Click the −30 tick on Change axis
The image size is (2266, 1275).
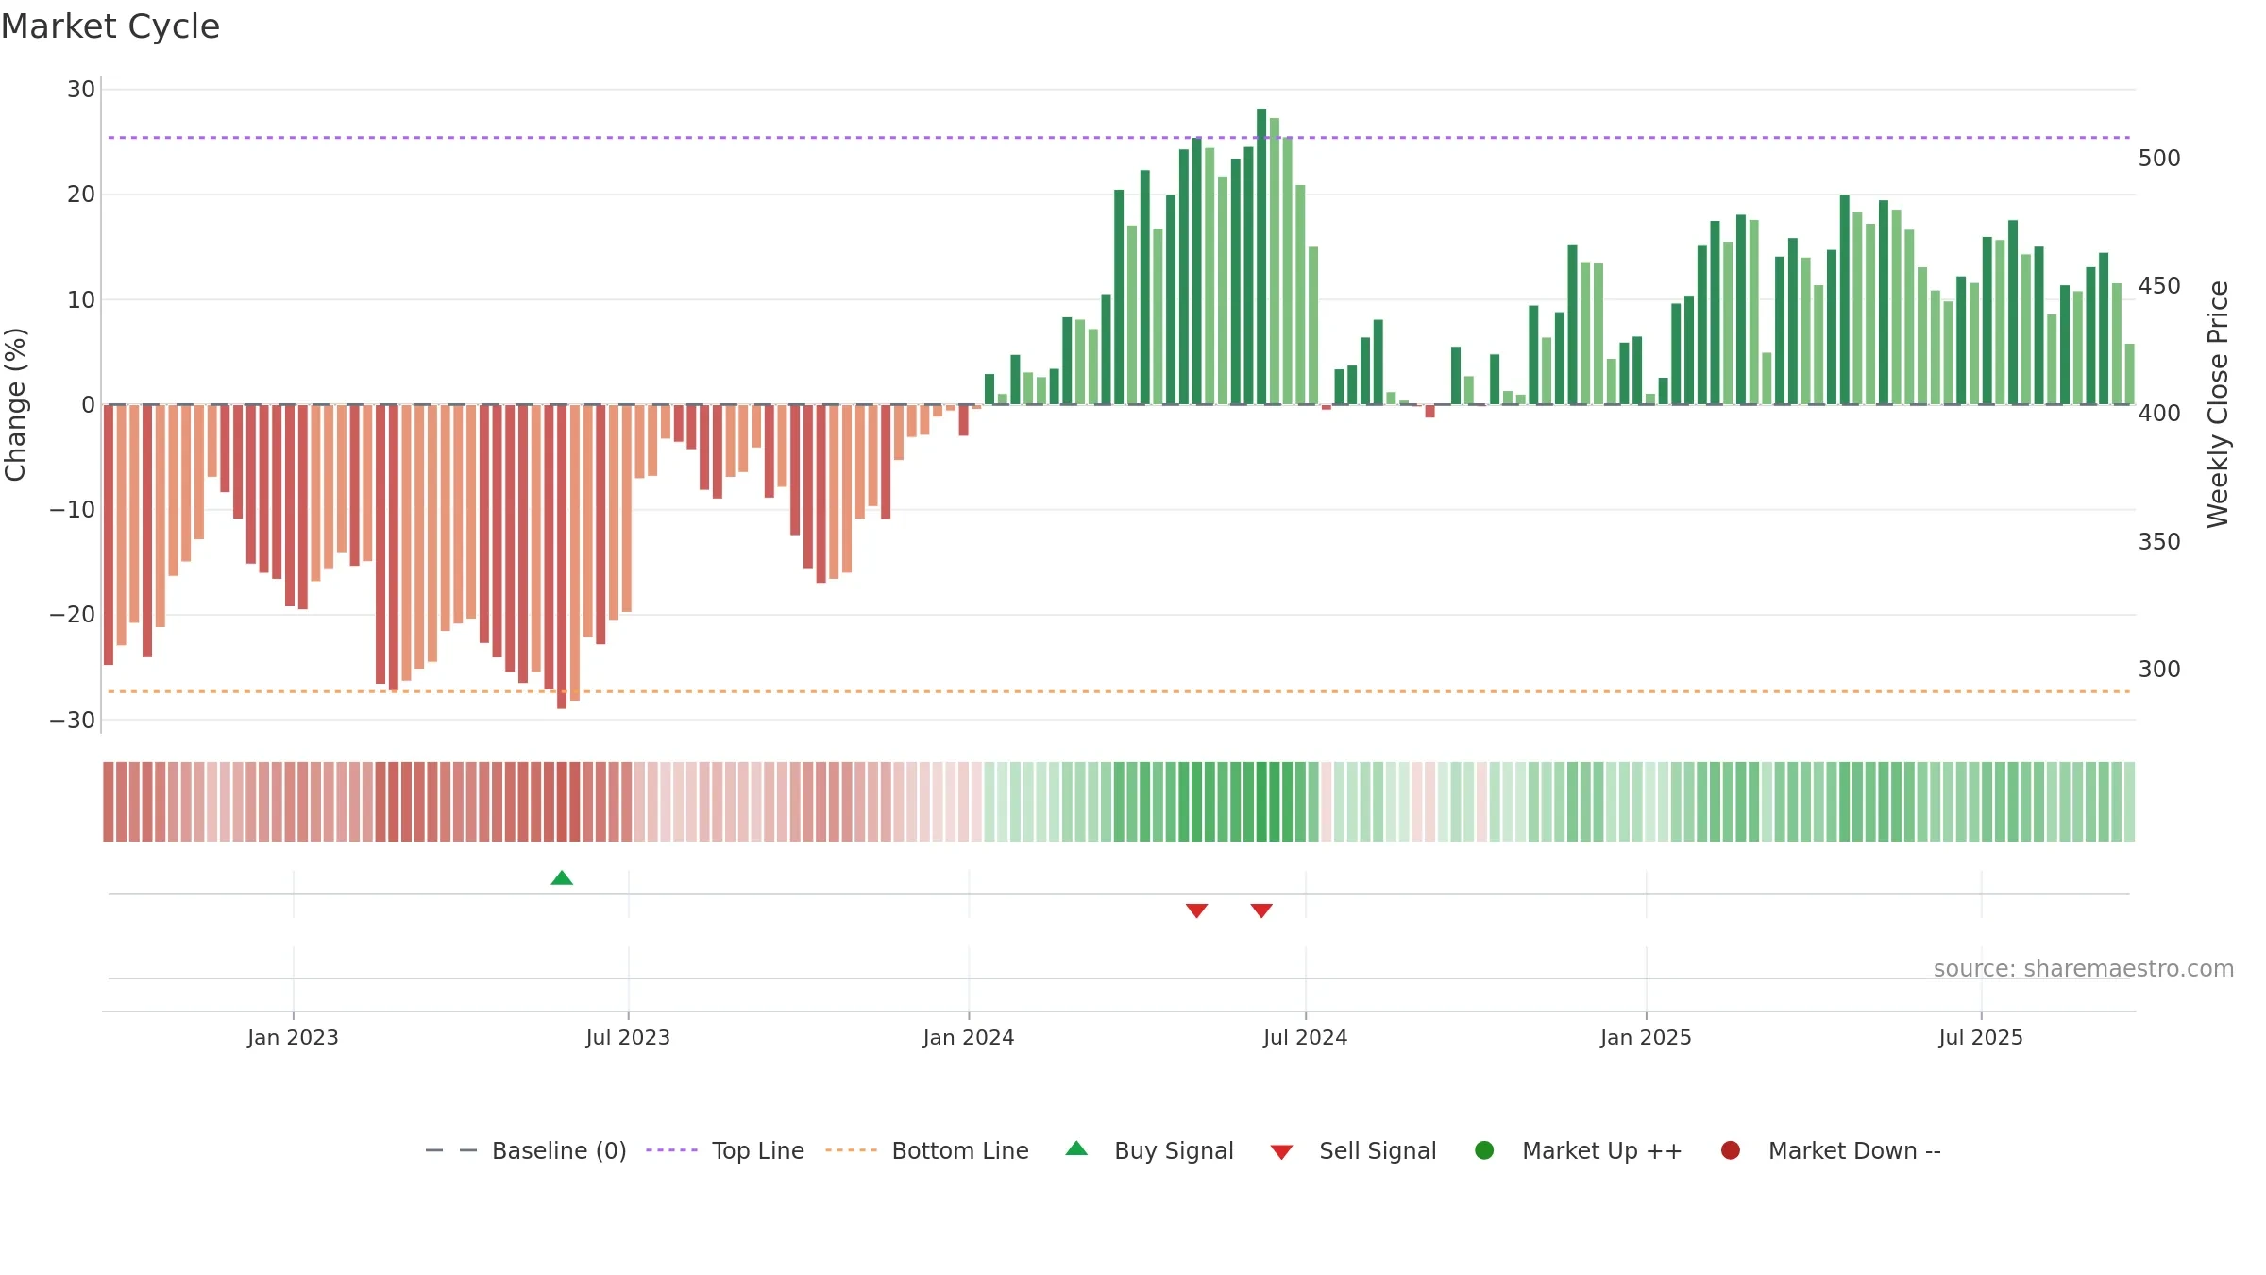[73, 721]
